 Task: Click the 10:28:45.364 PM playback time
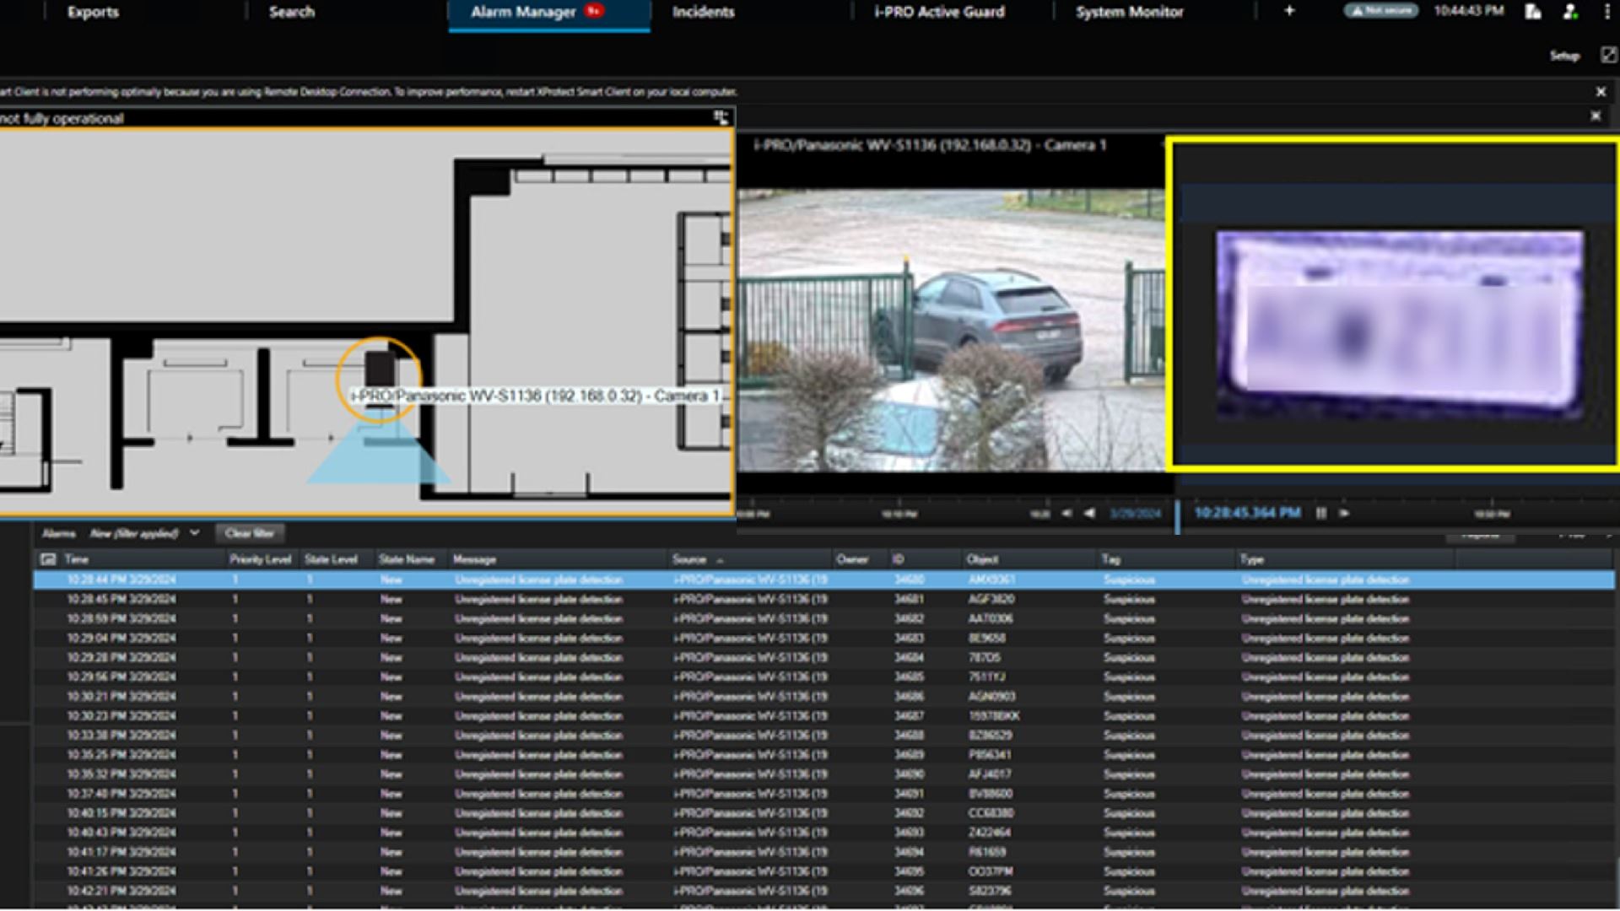(1247, 513)
